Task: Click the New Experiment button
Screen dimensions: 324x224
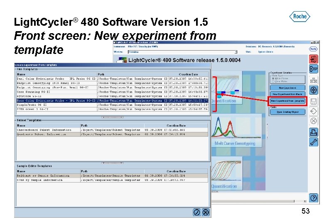Action: pyautogui.click(x=287, y=88)
